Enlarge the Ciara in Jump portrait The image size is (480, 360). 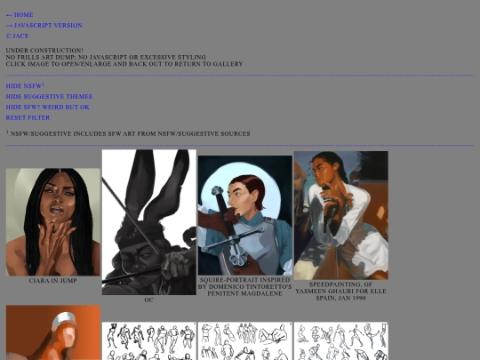[x=53, y=222]
